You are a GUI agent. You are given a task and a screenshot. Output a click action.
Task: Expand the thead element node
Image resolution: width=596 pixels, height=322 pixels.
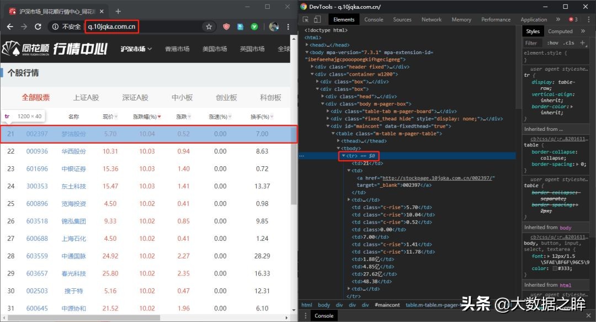pos(338,141)
